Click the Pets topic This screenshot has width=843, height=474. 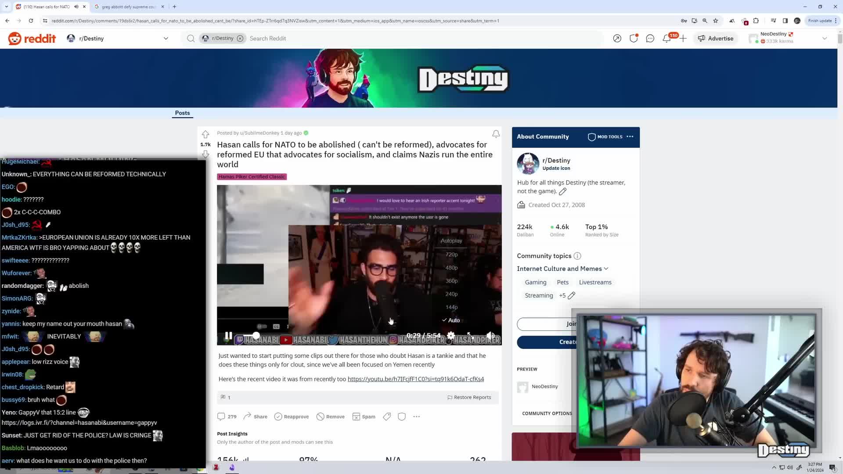(x=562, y=283)
